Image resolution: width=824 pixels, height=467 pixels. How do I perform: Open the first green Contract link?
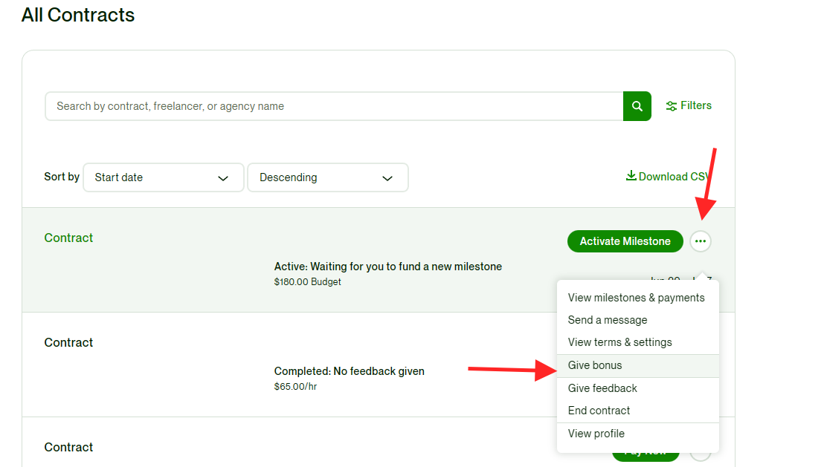click(68, 238)
